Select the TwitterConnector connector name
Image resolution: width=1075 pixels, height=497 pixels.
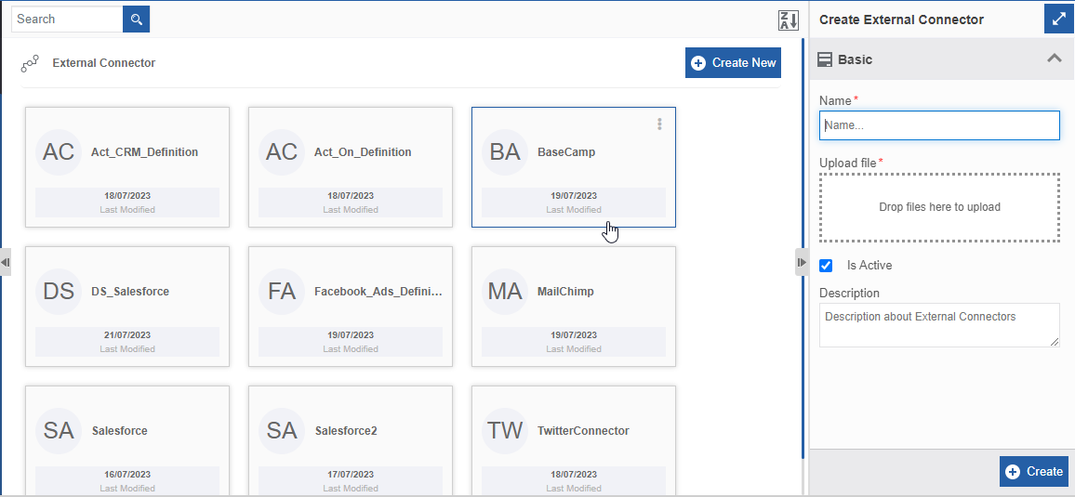[x=583, y=431]
